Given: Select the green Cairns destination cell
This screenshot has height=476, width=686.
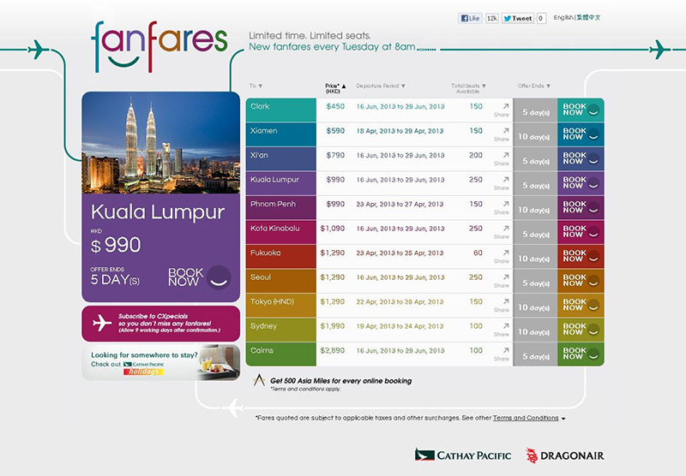Looking at the screenshot, I should coord(281,354).
